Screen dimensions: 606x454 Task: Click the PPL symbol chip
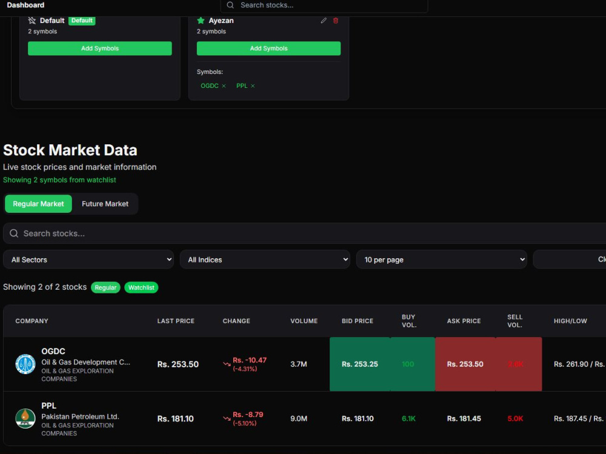[x=242, y=86]
